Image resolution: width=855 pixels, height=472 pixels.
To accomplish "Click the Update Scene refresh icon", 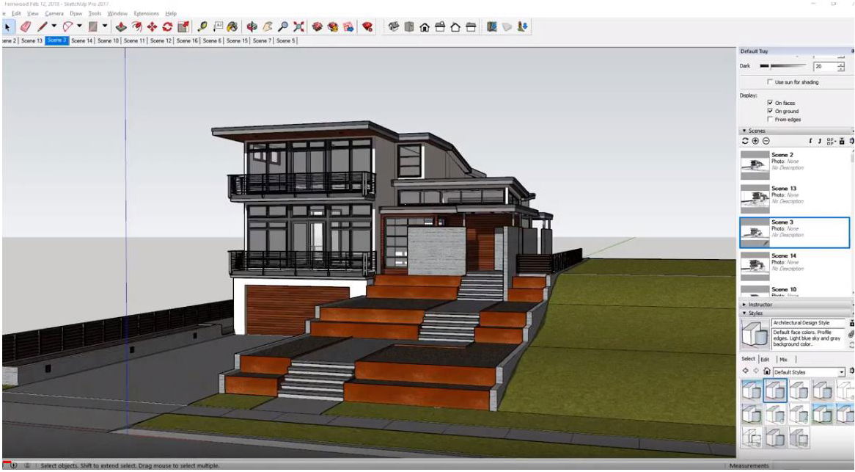I will 746,141.
